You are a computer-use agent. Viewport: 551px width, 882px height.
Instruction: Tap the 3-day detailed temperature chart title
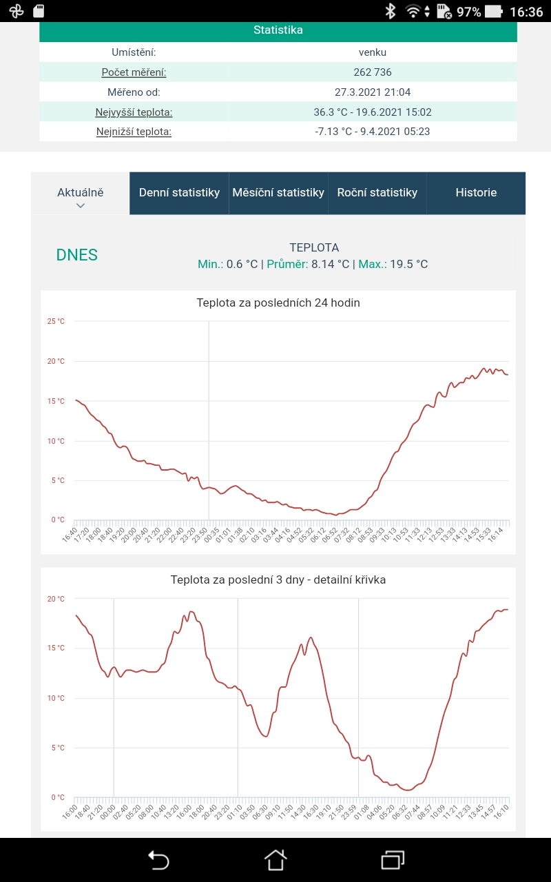tap(278, 580)
